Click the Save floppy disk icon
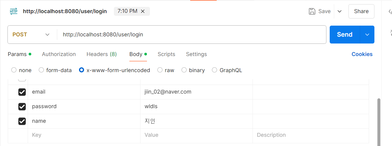 point(312,11)
